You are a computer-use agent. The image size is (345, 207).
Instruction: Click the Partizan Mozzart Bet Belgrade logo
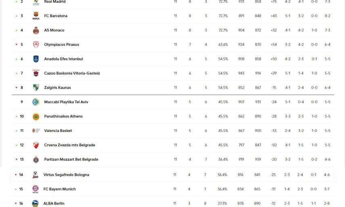[36, 160]
